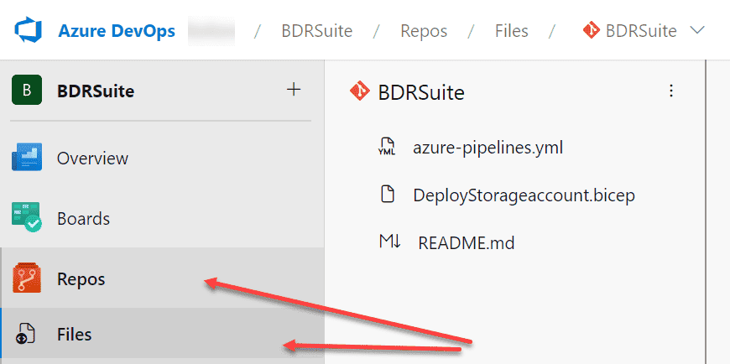Click the repository icon beside BDRSuite heading

pyautogui.click(x=360, y=91)
